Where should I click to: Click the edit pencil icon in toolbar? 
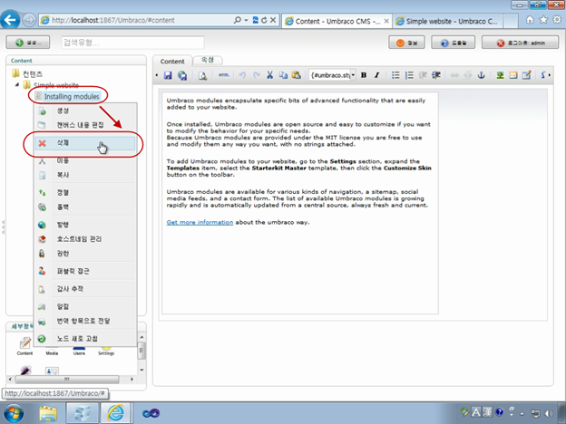(527, 75)
